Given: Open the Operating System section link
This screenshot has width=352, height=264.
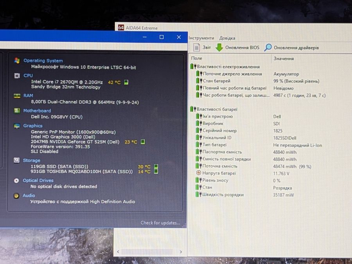Looking at the screenshot, I should coord(43,60).
